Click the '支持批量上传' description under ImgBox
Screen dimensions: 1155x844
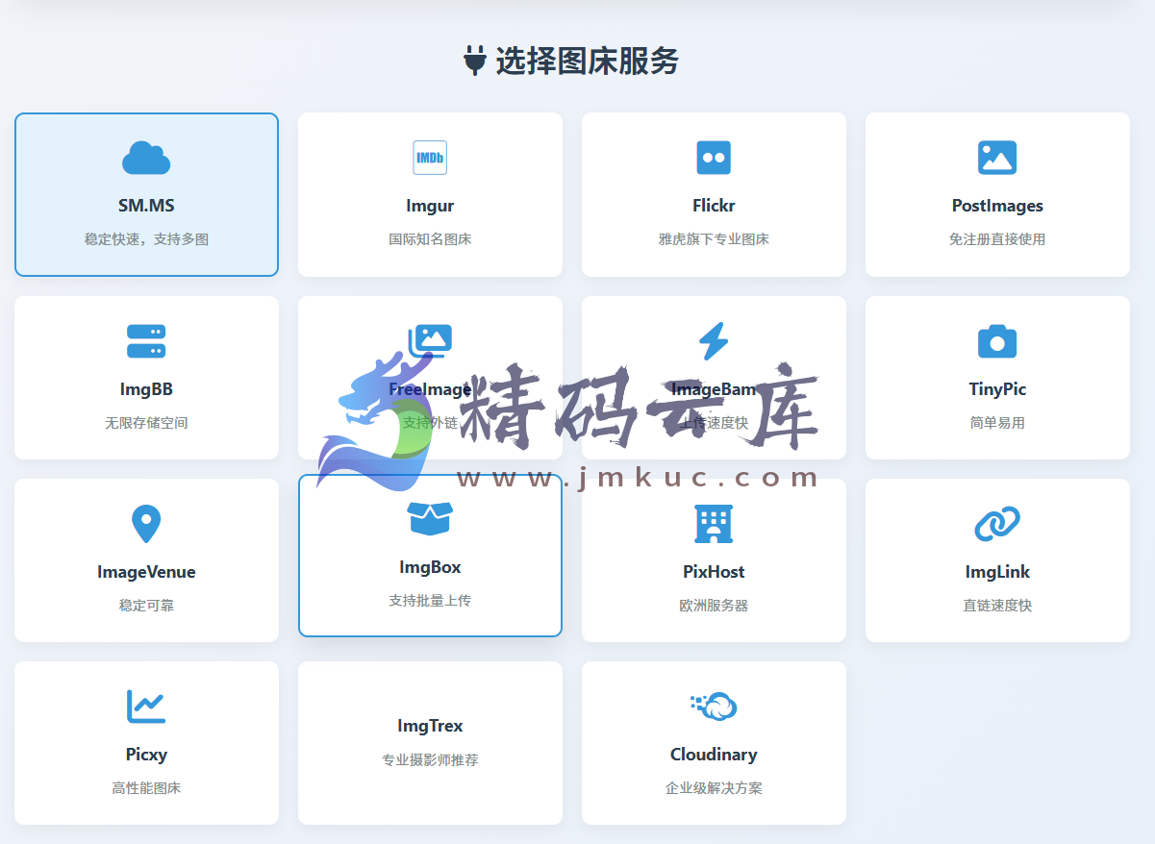pyautogui.click(x=430, y=601)
